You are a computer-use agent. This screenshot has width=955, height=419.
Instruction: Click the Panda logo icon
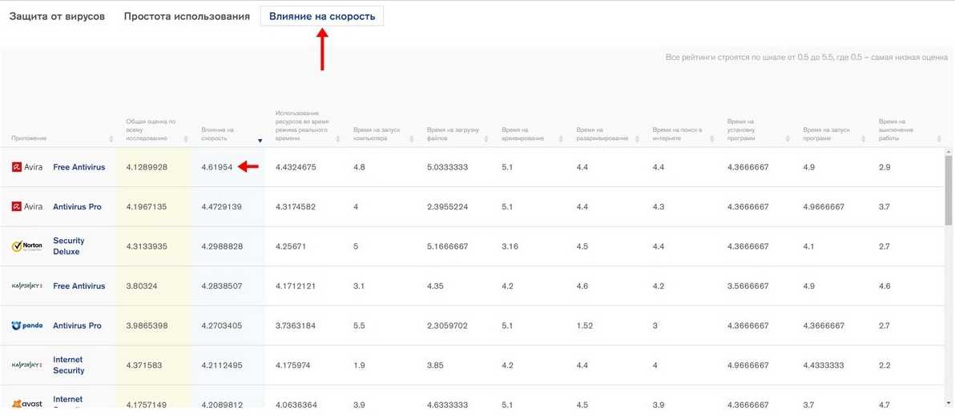[27, 326]
